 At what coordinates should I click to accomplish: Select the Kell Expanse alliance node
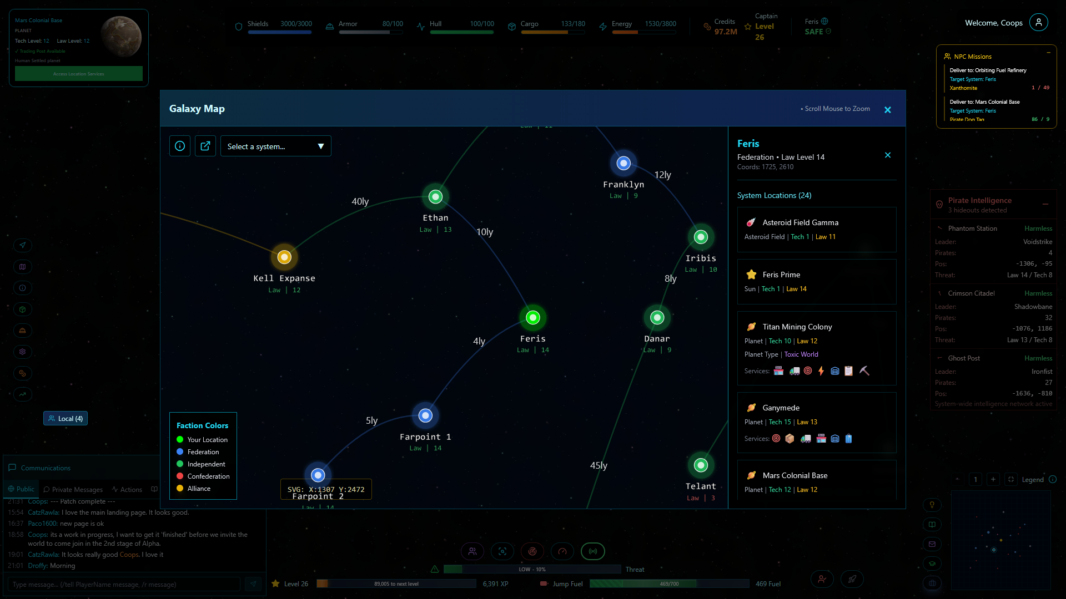tap(284, 257)
